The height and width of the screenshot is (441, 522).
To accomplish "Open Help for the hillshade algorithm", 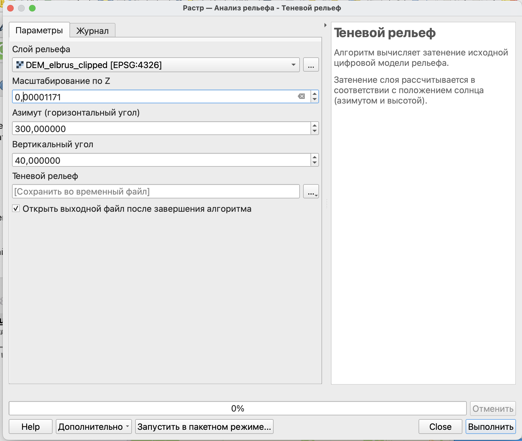I will 31,427.
